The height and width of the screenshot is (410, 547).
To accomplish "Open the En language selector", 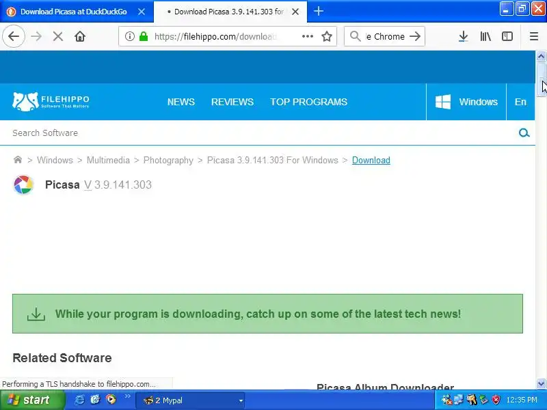I will coord(520,102).
